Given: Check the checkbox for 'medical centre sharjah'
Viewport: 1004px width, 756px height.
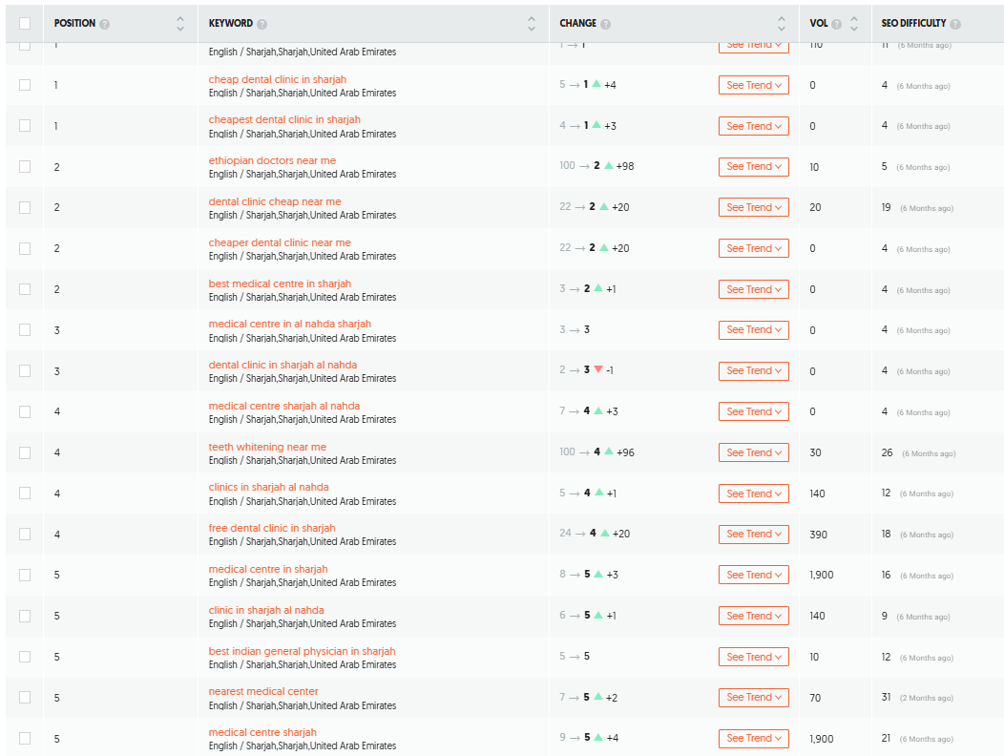Looking at the screenshot, I should click(x=24, y=738).
